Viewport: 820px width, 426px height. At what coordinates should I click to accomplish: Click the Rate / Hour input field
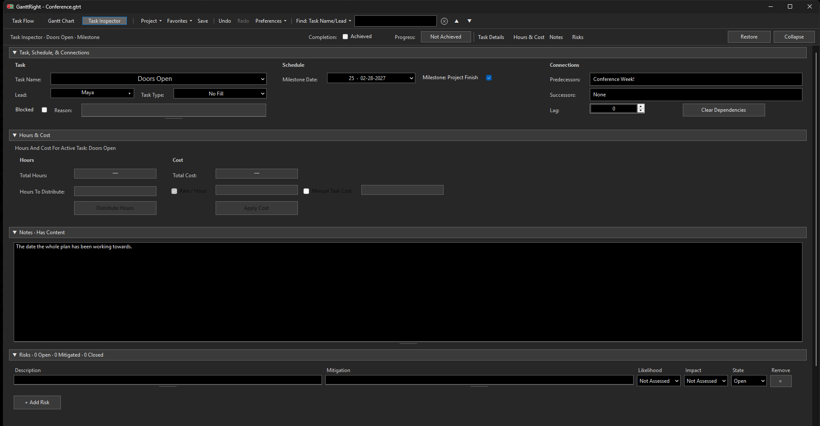[x=256, y=190]
